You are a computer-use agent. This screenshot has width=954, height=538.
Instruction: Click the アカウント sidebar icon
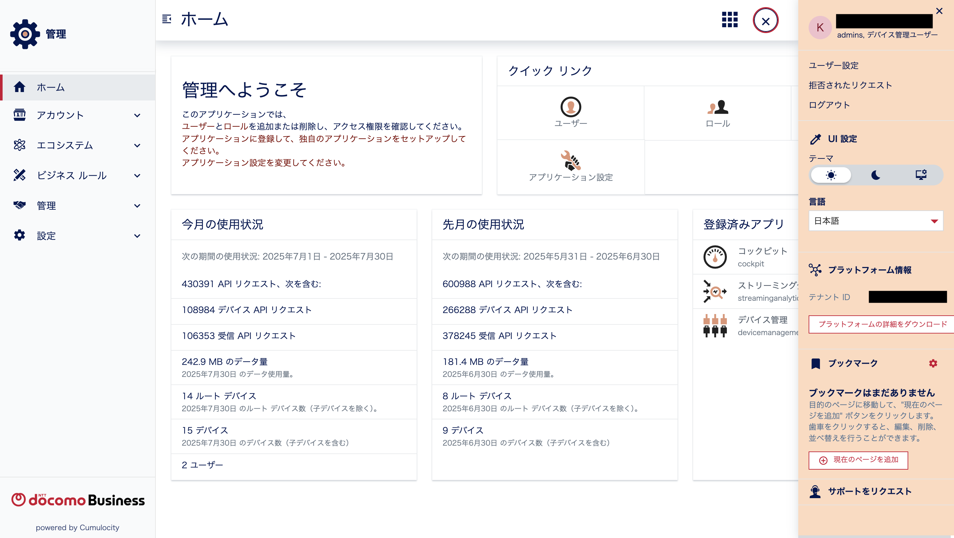tap(19, 115)
